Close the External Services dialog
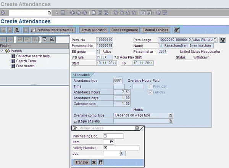229x168 pixels. point(137,128)
